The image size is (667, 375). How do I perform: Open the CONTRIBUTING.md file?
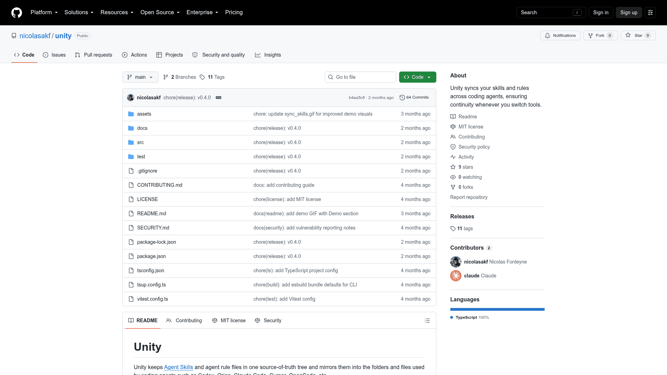[160, 185]
